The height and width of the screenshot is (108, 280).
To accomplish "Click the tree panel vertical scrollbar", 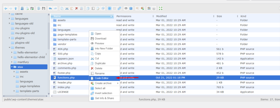I will click(x=49, y=36).
